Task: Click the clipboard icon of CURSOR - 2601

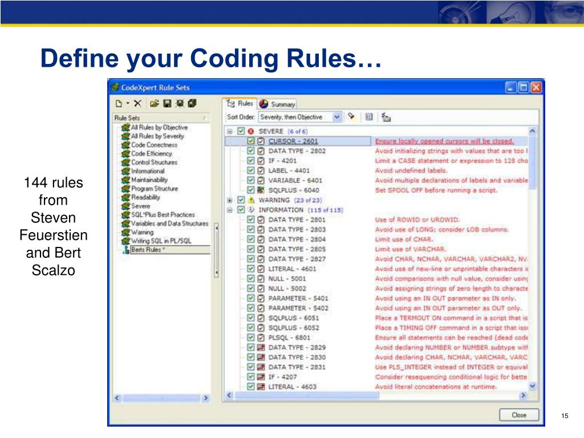Action: pos(261,141)
